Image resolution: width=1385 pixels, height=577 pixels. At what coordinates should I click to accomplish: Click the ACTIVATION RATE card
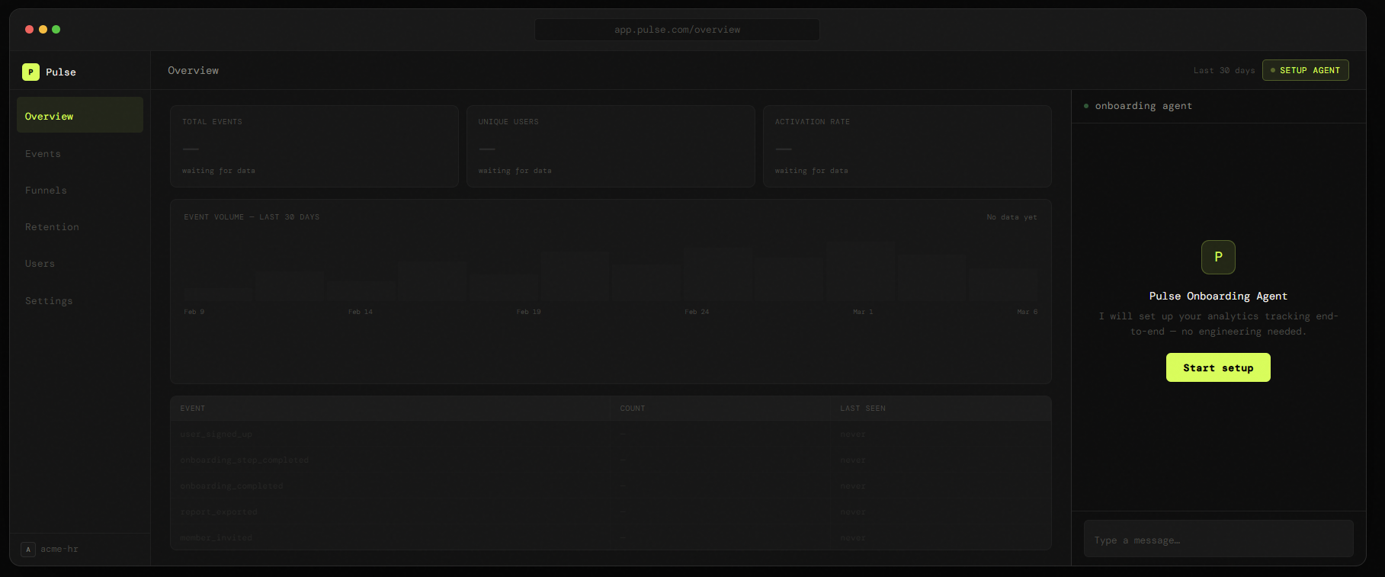coord(907,146)
